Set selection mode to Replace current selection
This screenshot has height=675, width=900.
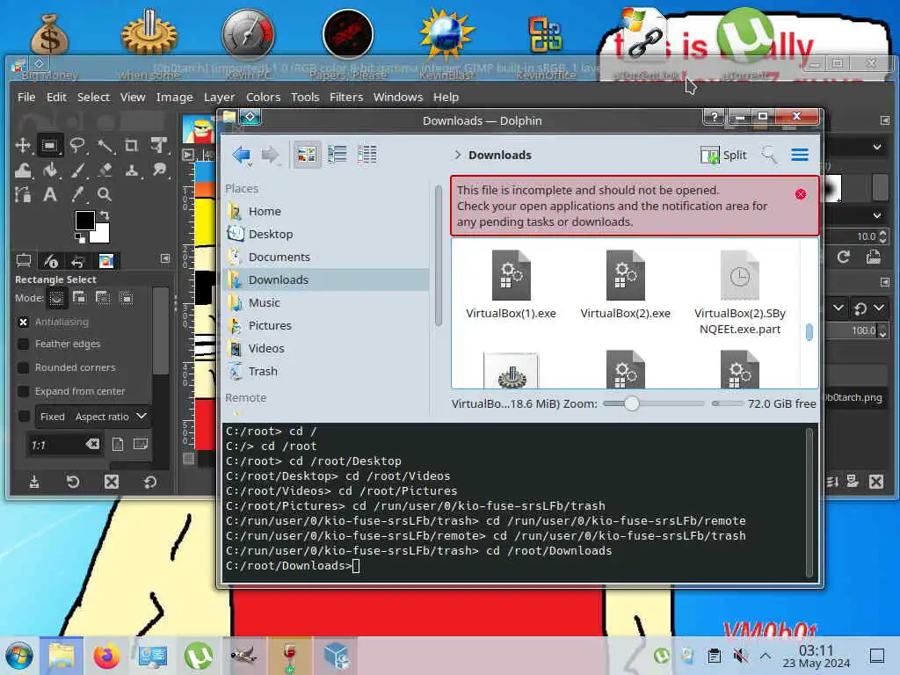pyautogui.click(x=56, y=298)
